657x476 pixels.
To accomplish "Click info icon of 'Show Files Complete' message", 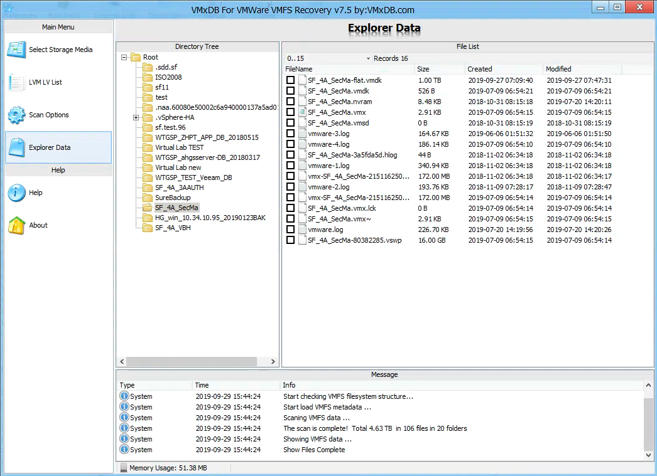I will [x=124, y=449].
